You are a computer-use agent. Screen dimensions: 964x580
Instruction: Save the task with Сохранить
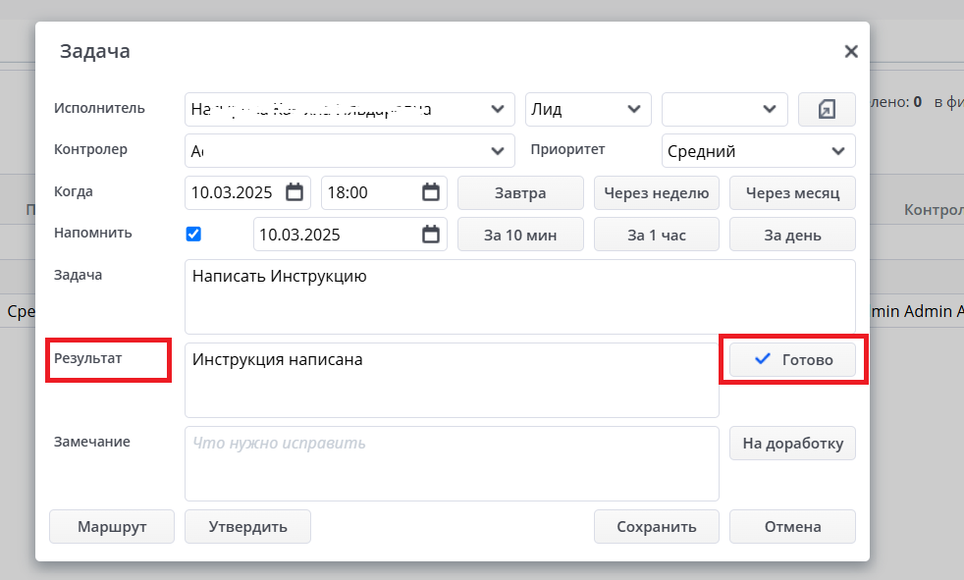(x=656, y=527)
